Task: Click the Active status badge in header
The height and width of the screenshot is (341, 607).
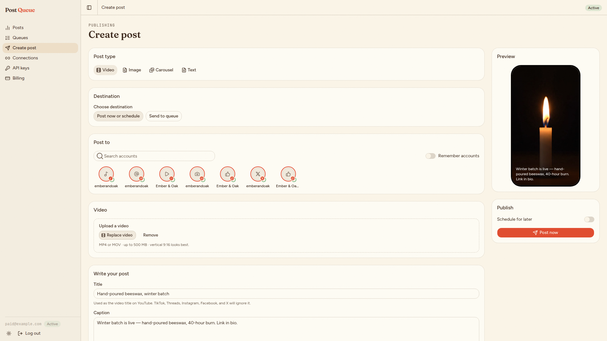Action: pyautogui.click(x=593, y=8)
